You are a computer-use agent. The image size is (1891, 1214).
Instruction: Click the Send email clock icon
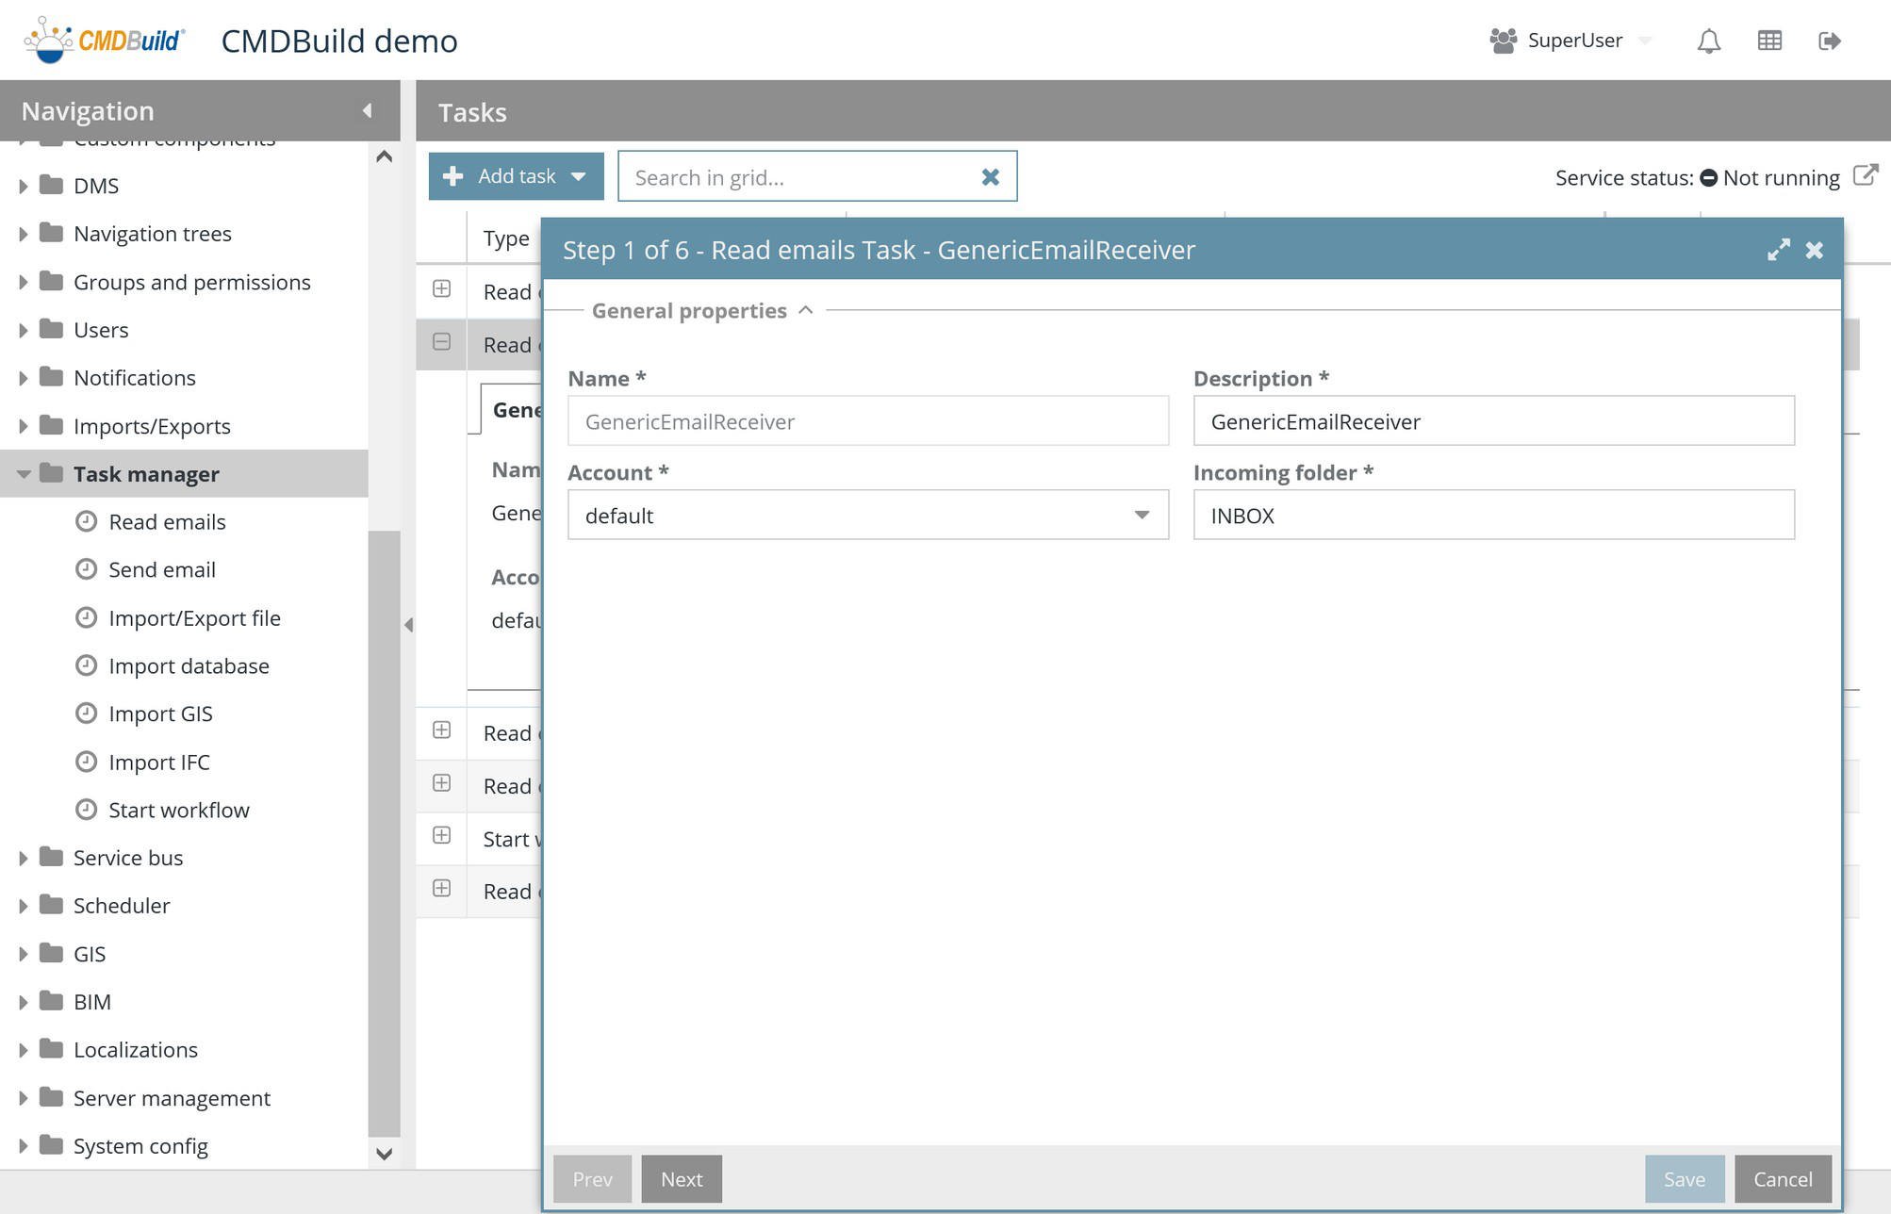click(x=86, y=569)
